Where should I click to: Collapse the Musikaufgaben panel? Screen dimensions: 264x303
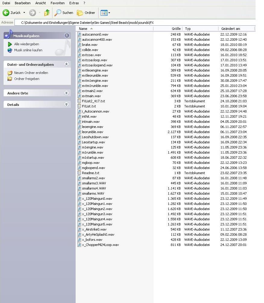click(x=67, y=36)
